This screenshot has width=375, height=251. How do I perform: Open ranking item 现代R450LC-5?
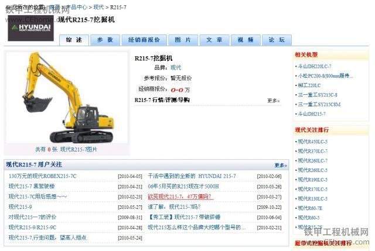pyautogui.click(x=312, y=142)
